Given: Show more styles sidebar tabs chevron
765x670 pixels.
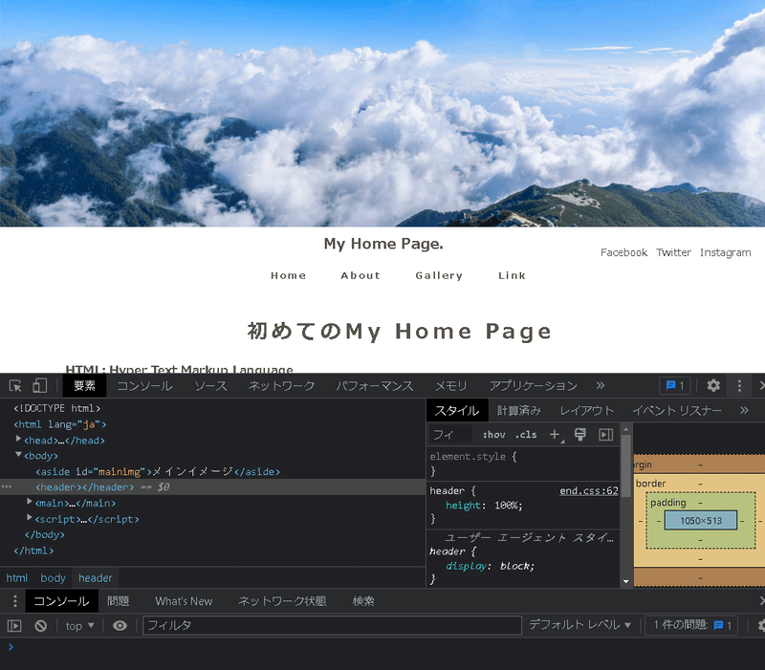Looking at the screenshot, I should click(x=744, y=410).
